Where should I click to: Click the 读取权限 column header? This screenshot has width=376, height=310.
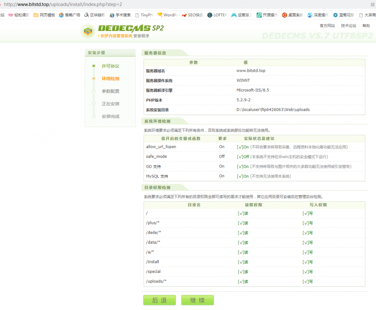point(253,205)
